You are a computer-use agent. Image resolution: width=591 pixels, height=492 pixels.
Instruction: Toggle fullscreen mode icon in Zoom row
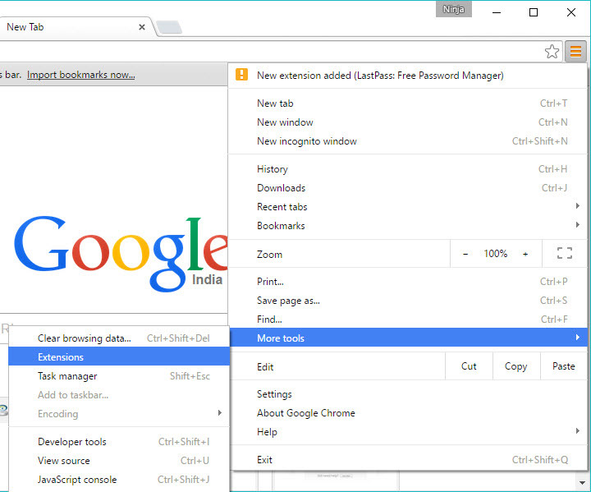565,253
